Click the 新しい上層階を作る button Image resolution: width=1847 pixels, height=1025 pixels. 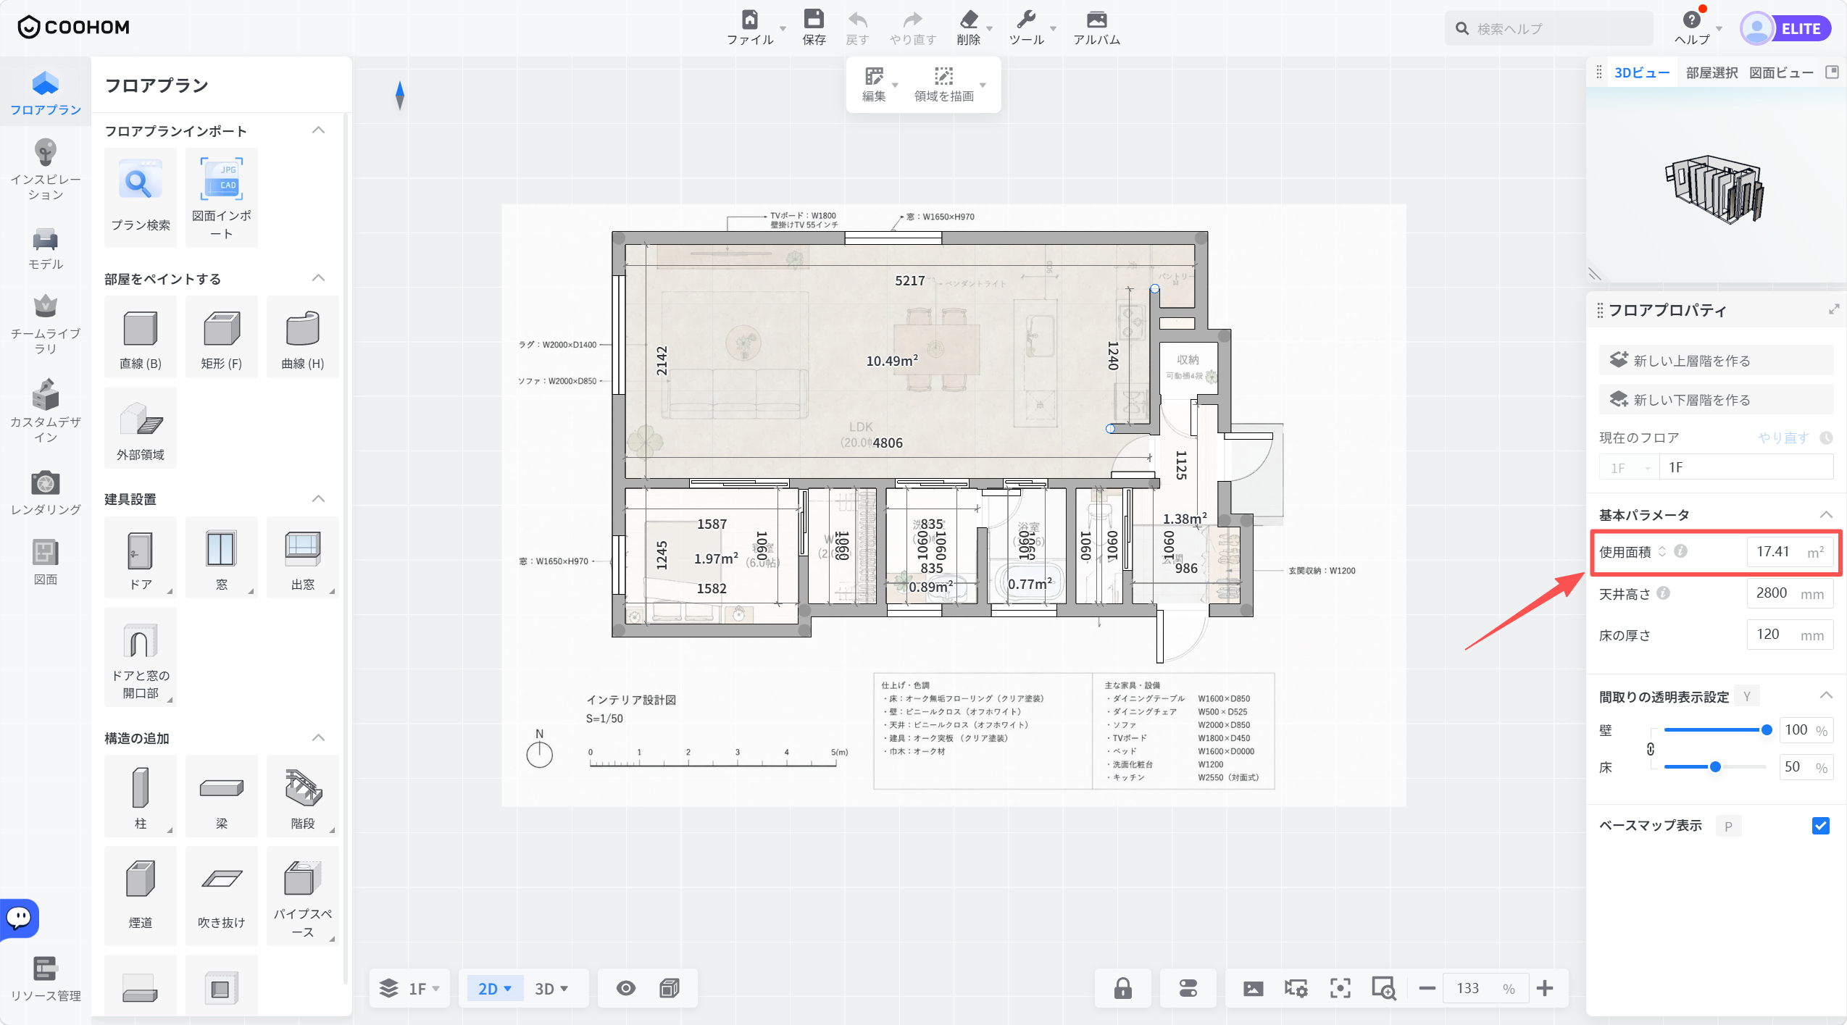point(1716,360)
